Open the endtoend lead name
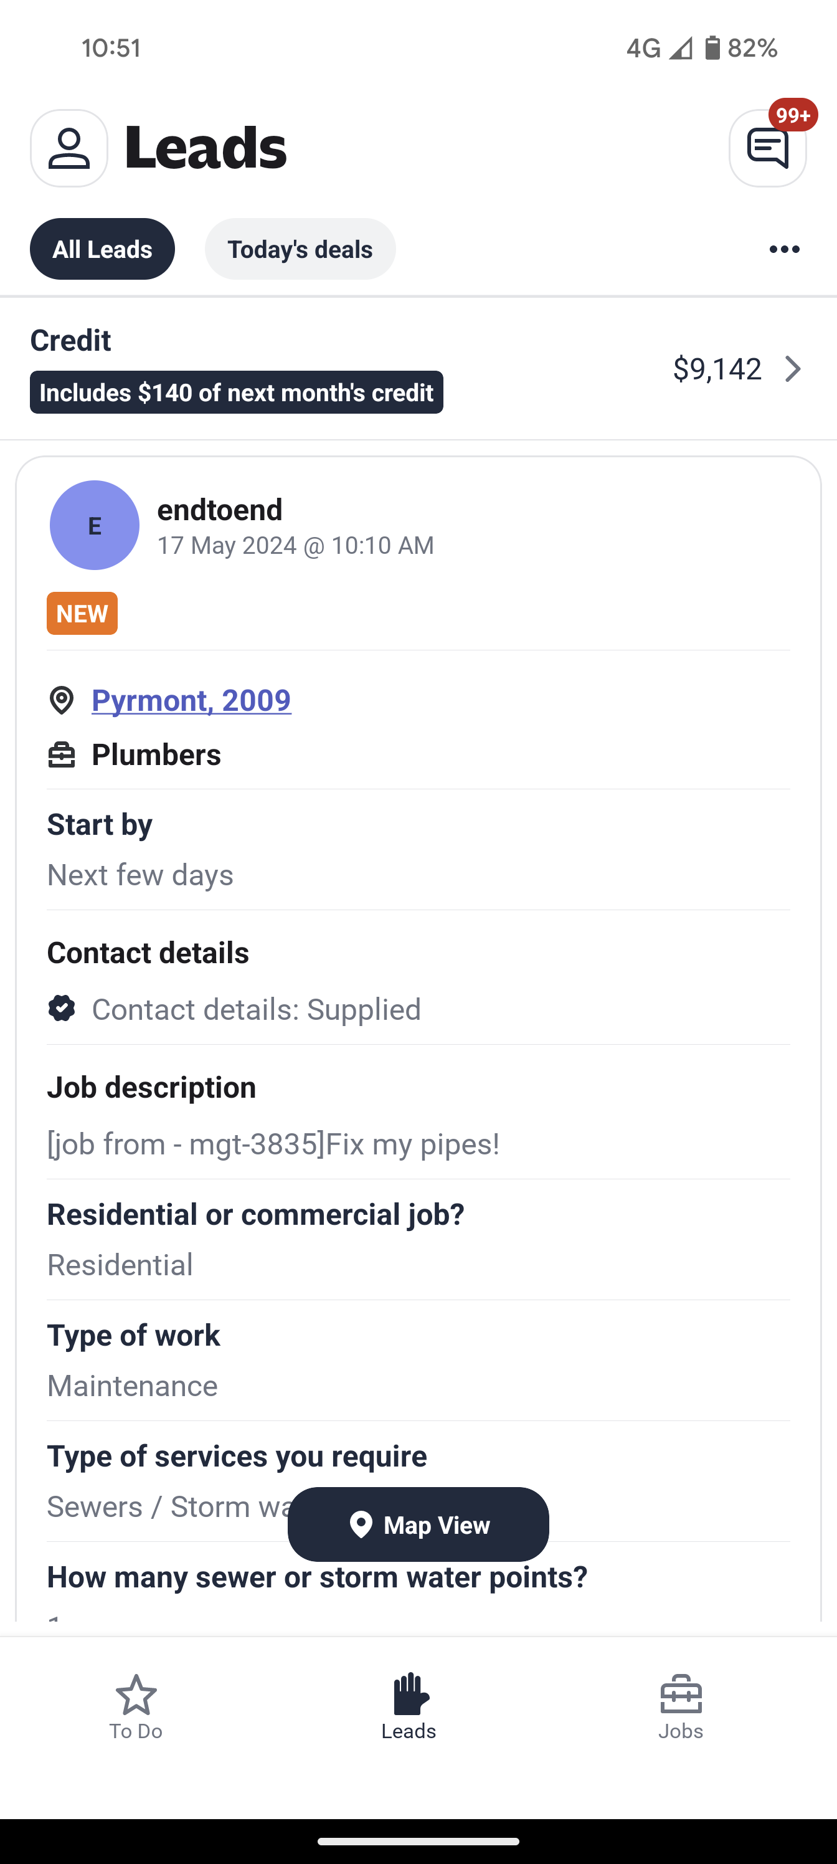The width and height of the screenshot is (837, 1864). click(220, 510)
